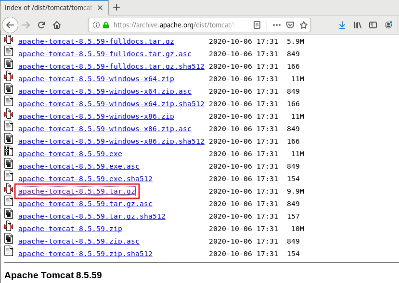
Task: Download apache-tomcat-8.5.59-fulldocs.tar.gz
Action: click(x=96, y=41)
